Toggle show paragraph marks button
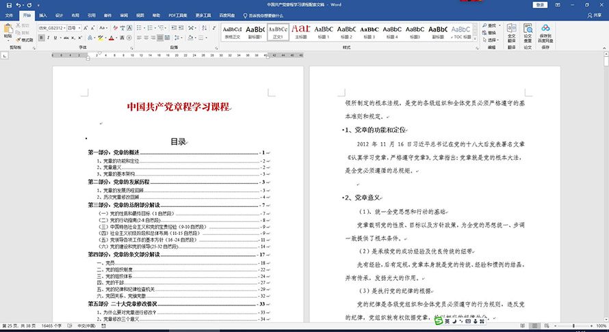The image size is (609, 332). tap(214, 28)
